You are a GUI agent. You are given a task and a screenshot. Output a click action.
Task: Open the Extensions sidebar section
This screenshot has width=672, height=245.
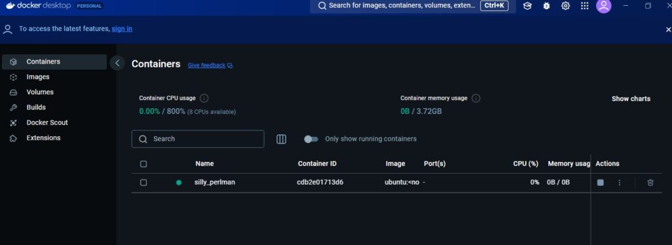click(x=54, y=138)
